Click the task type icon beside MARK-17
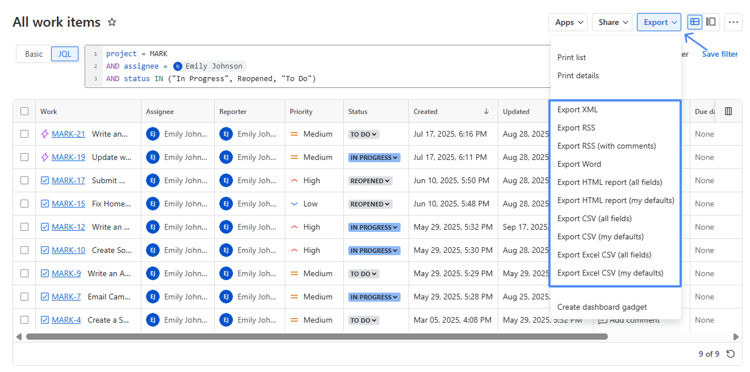This screenshot has width=750, height=372. pos(44,180)
